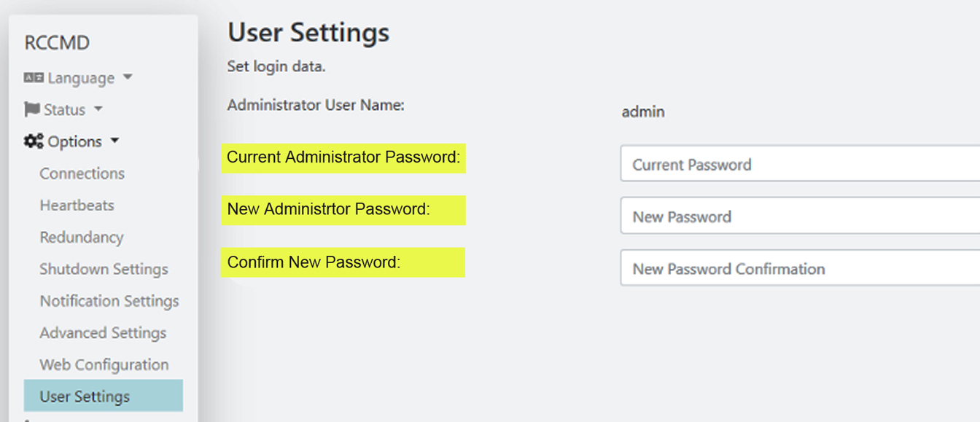Click the Language translation icon
The width and height of the screenshot is (980, 422).
pyautogui.click(x=34, y=78)
